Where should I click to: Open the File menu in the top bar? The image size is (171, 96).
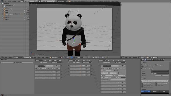click(5, 1)
